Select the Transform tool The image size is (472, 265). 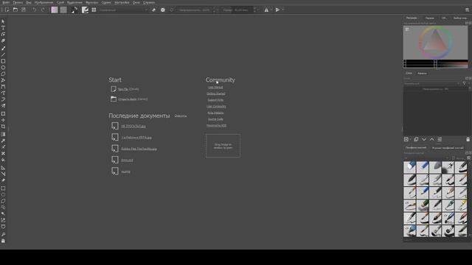pos(3,113)
